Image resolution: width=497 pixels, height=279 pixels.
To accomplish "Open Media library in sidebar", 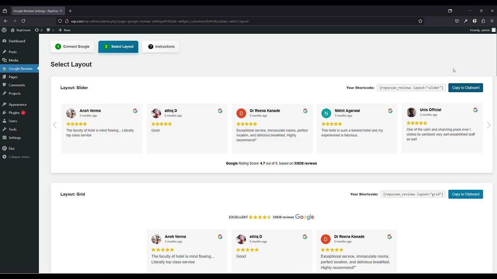I will 13,60.
